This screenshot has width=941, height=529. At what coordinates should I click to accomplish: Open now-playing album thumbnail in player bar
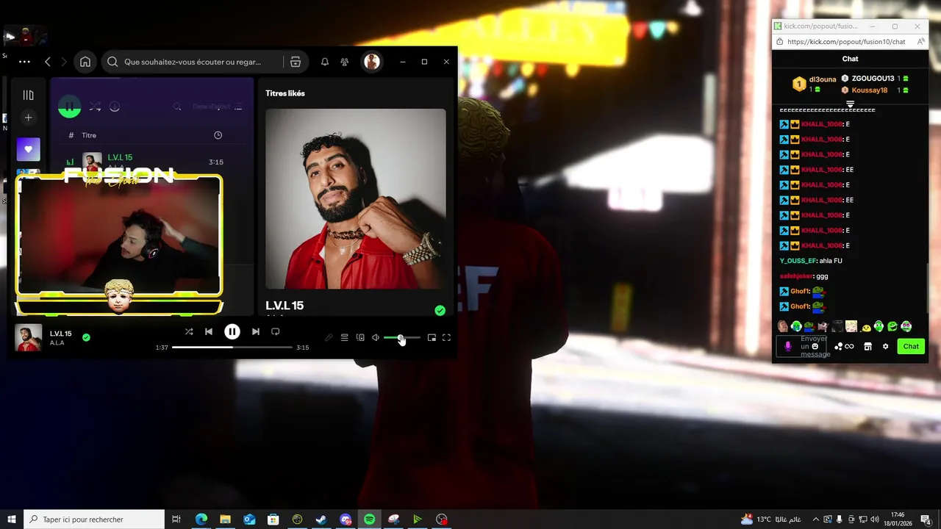[x=29, y=338]
